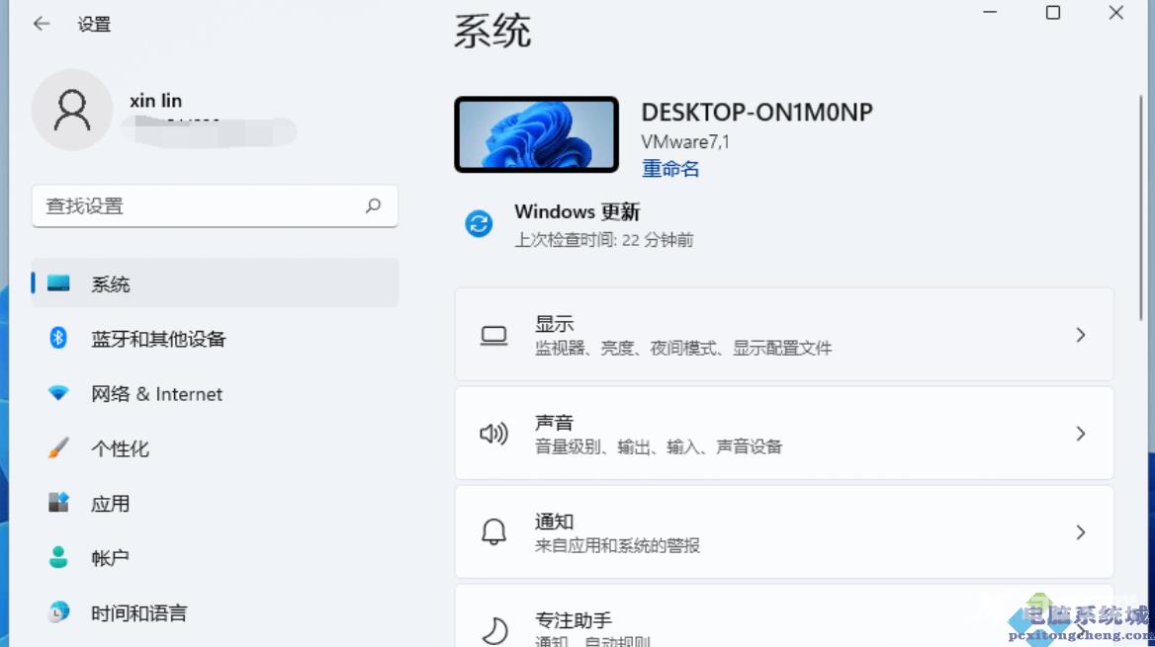Image resolution: width=1155 pixels, height=647 pixels.
Task: Open 应用 settings page
Action: (216, 503)
